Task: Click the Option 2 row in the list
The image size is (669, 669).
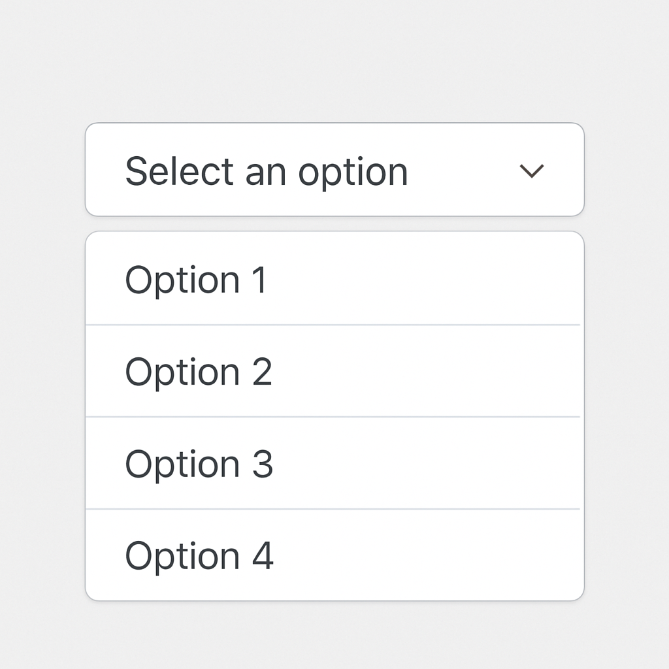Action: click(x=333, y=371)
